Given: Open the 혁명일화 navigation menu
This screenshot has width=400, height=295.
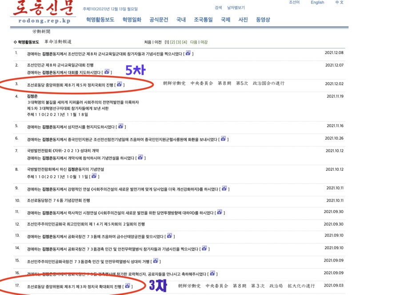Looking at the screenshot, I should [x=132, y=20].
